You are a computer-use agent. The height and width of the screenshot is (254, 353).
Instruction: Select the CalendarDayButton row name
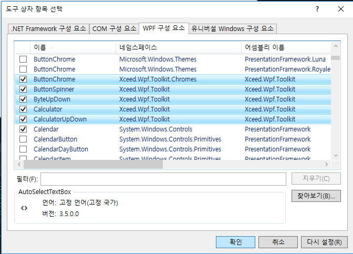[61, 149]
